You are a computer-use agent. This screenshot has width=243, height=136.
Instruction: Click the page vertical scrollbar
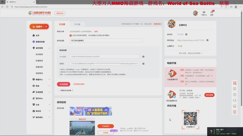click(x=241, y=59)
